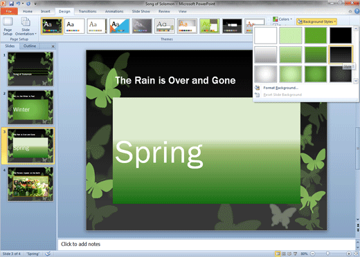Close the Slides/Outline pane

pos(53,46)
